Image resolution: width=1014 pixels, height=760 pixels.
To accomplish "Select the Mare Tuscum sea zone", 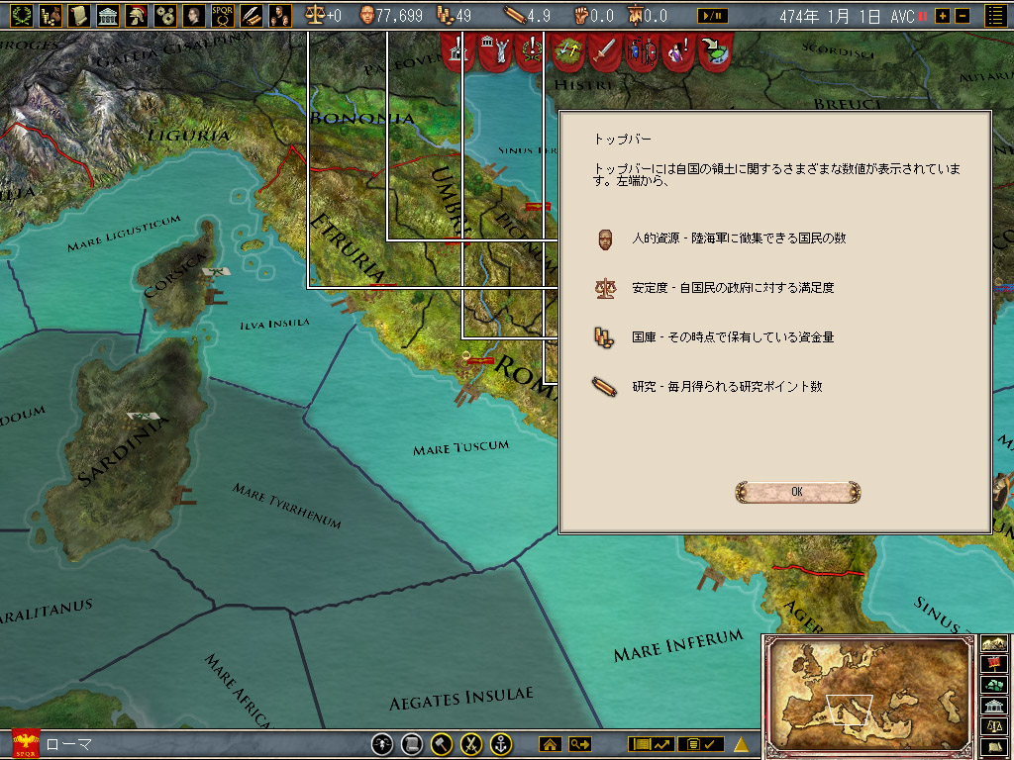I will coord(460,447).
